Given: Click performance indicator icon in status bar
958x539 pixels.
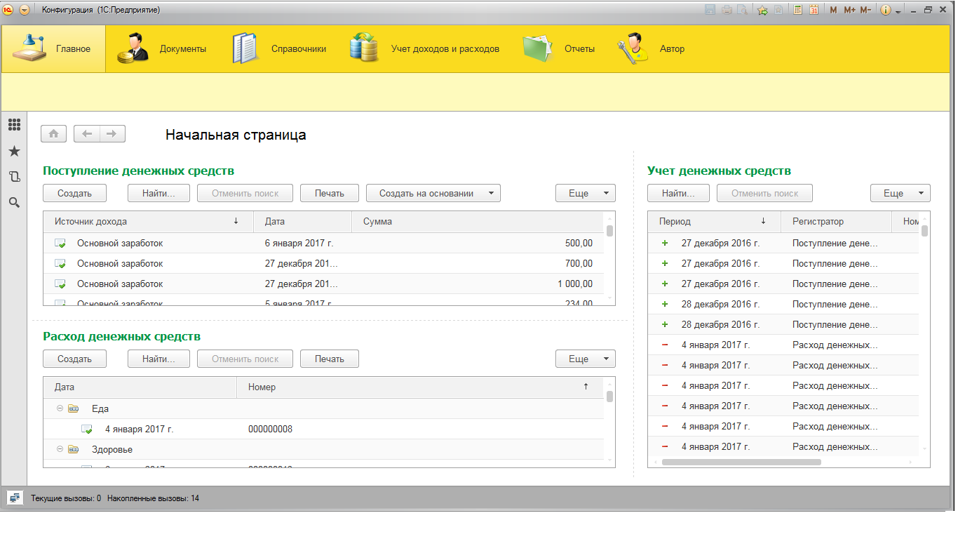Looking at the screenshot, I should pos(15,498).
